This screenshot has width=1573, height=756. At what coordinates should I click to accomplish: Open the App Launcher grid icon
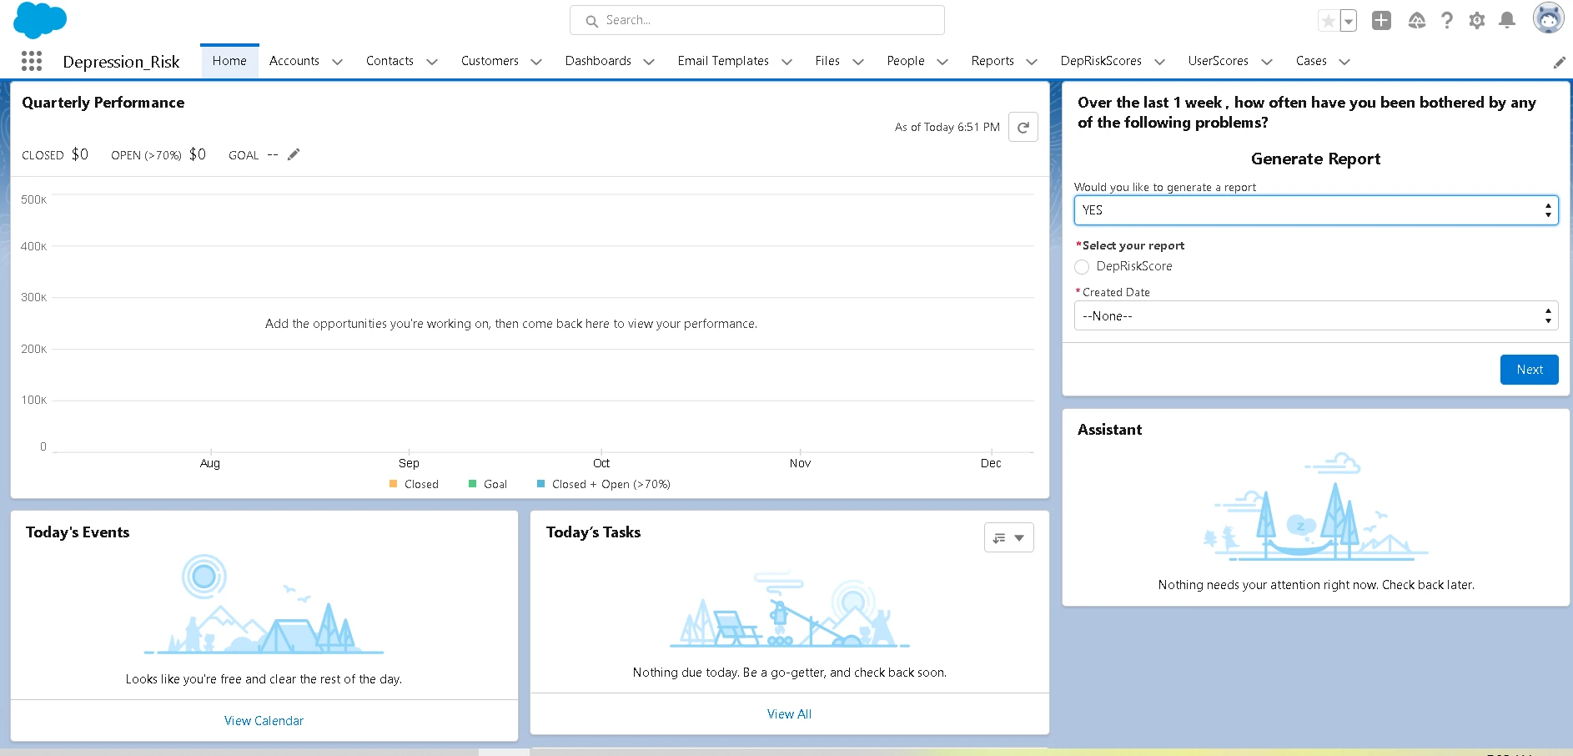(x=32, y=61)
